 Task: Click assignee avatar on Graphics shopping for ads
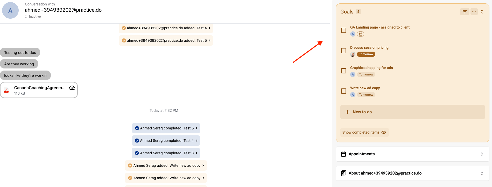click(x=353, y=74)
